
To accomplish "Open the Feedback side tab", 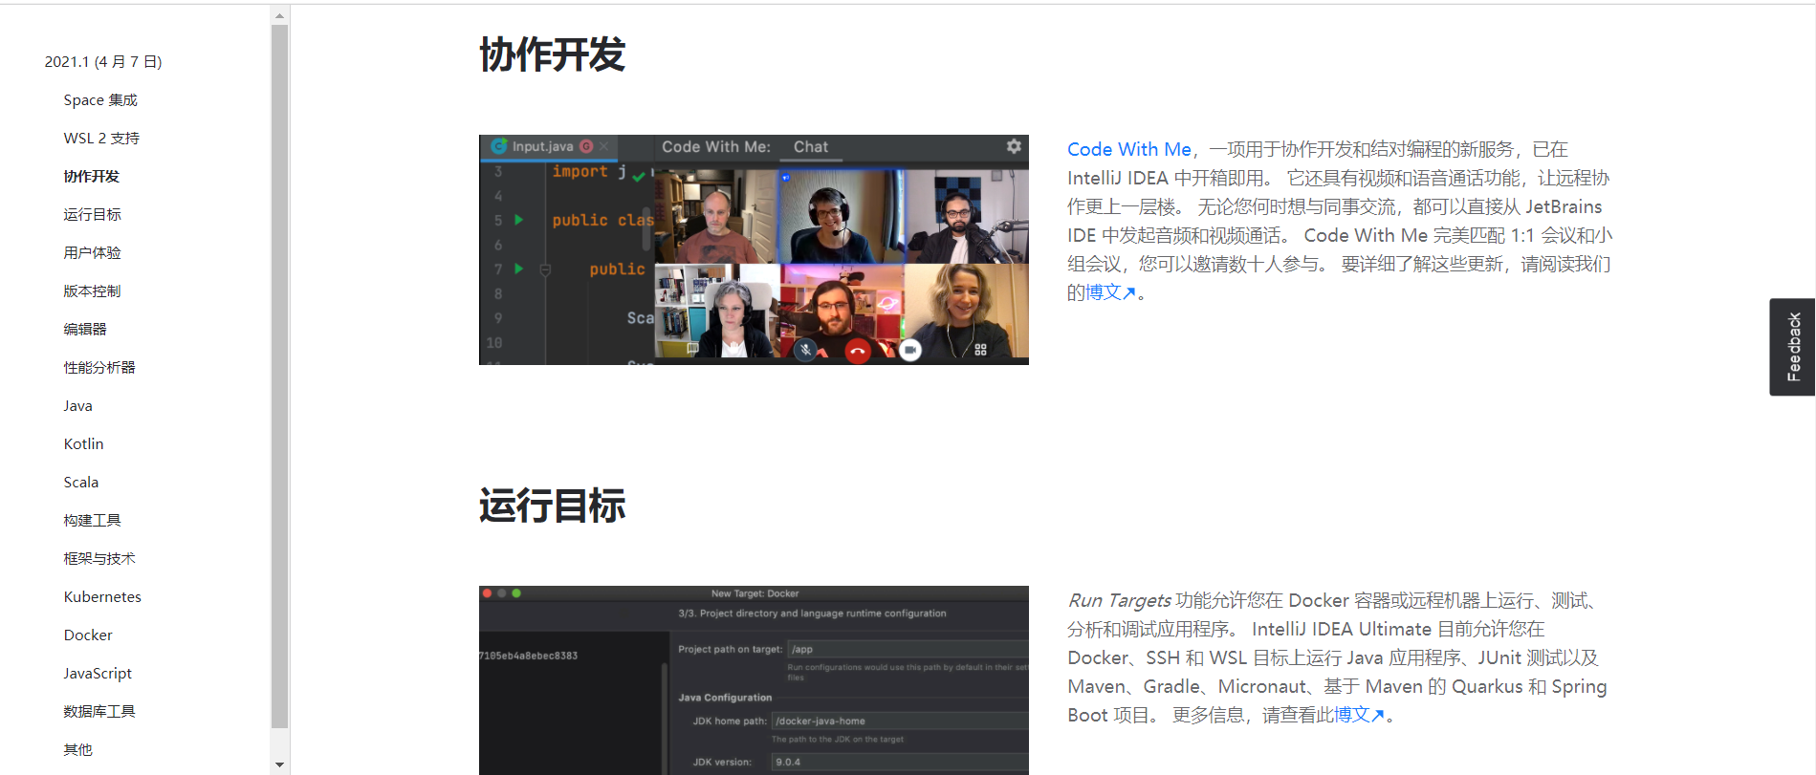I will [x=1792, y=347].
